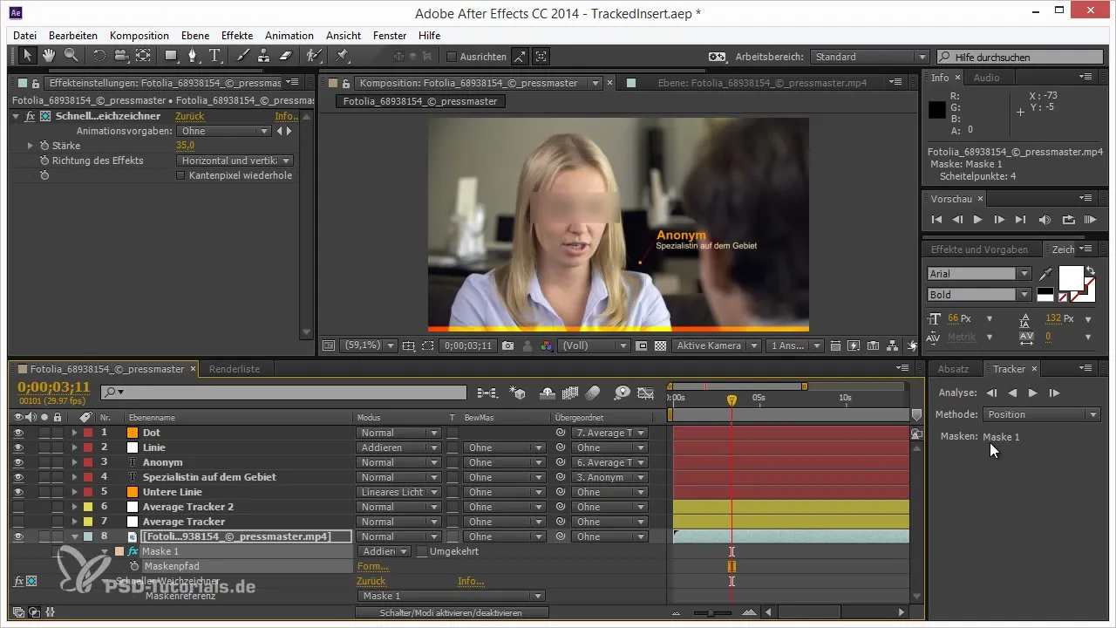Image resolution: width=1116 pixels, height=628 pixels.
Task: Enable the Ausrichten checkbox
Action: pos(452,57)
